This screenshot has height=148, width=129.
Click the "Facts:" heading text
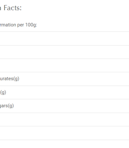[x=13, y=8]
